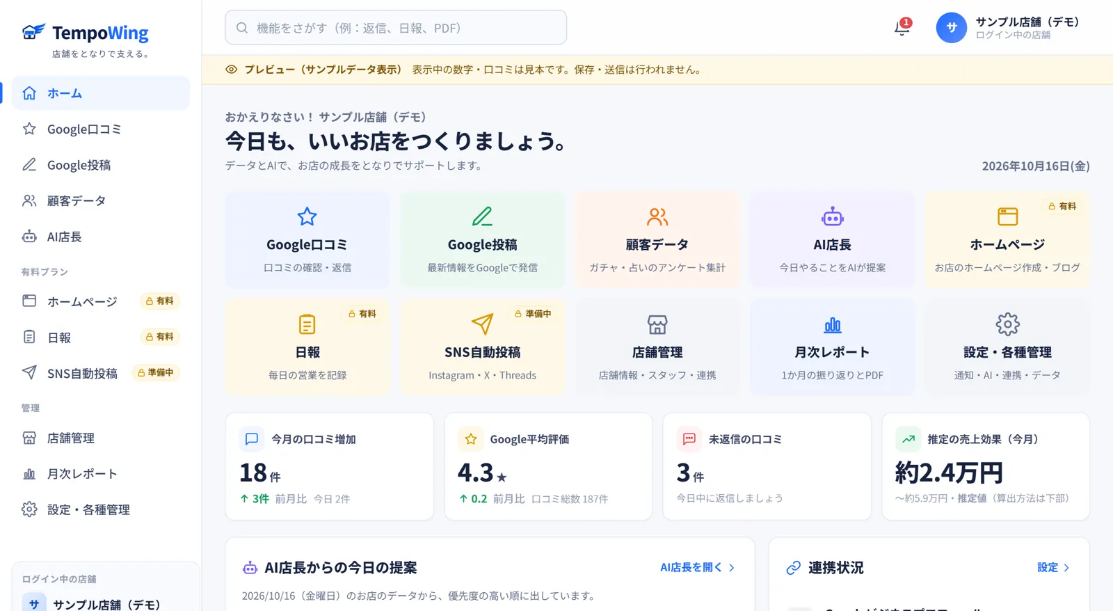This screenshot has height=611, width=1113.
Task: Click the 設定 link in 連携状況
Action: 1053,567
